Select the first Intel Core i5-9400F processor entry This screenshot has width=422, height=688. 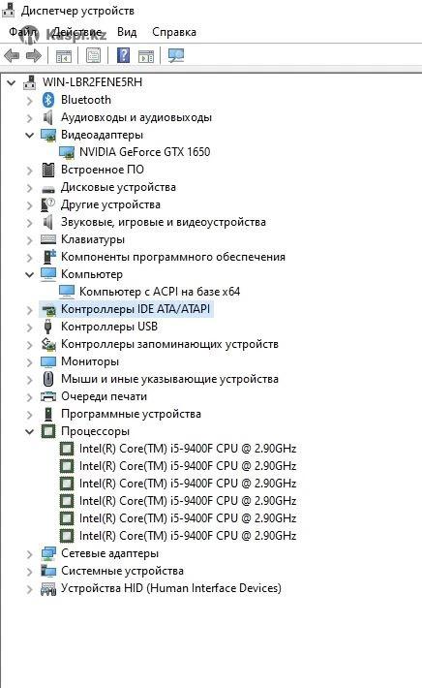pos(188,449)
